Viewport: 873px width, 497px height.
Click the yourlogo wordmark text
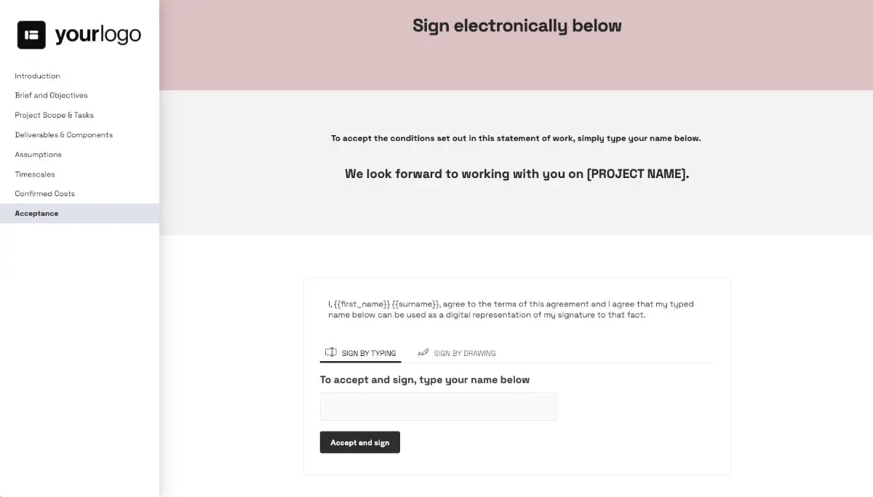97,33
